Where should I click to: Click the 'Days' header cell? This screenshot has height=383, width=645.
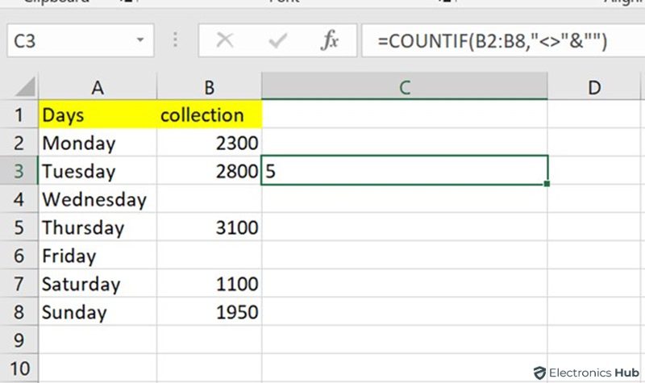98,114
